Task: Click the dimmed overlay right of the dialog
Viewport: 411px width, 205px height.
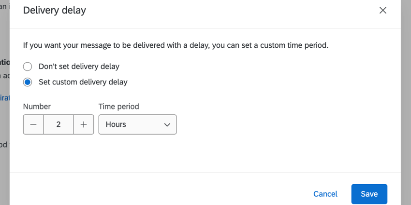Action: click(406, 96)
